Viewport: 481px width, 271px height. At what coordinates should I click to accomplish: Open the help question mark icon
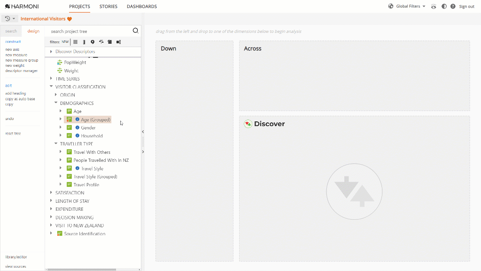coord(453,7)
